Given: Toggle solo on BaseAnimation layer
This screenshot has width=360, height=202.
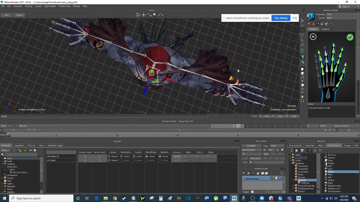Looking at the screenshot, I should point(276,178).
